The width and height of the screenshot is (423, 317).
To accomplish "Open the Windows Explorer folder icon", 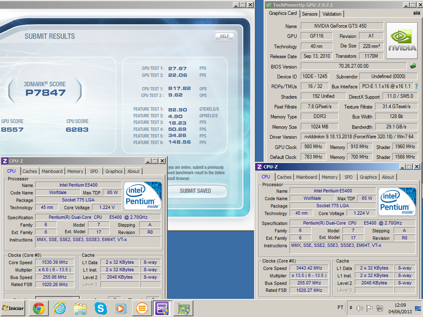I will click(x=80, y=309).
